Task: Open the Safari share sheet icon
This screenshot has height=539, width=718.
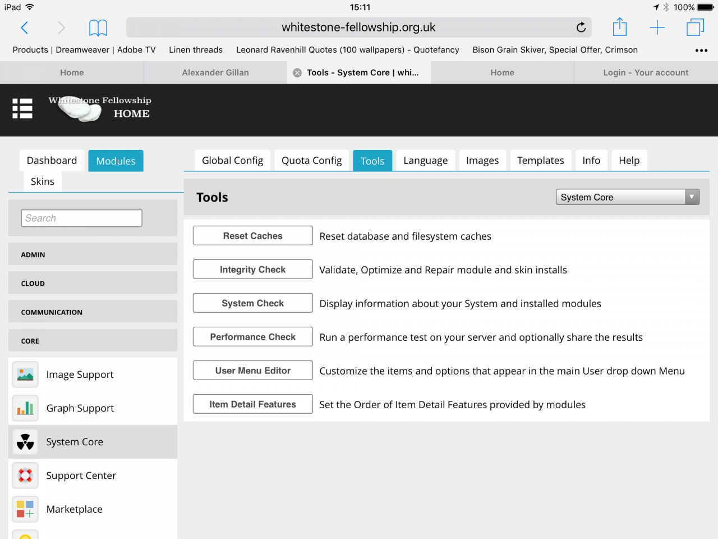Action: 619,27
